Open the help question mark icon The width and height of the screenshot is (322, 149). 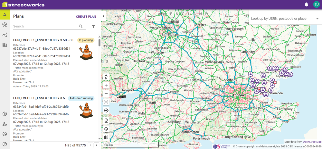5,144
